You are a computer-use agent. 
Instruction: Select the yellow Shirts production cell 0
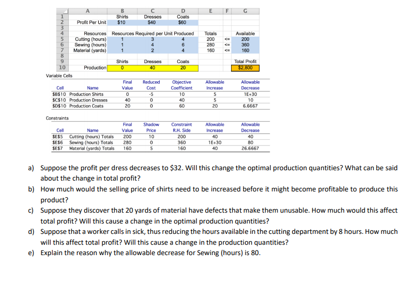122,68
